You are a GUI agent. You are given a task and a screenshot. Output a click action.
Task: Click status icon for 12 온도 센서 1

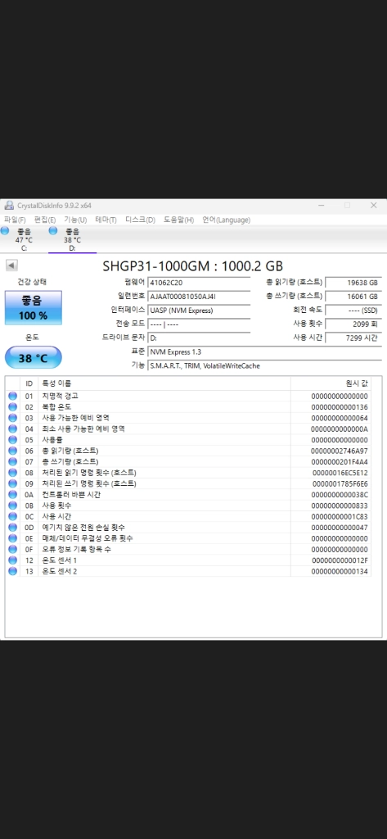13,560
